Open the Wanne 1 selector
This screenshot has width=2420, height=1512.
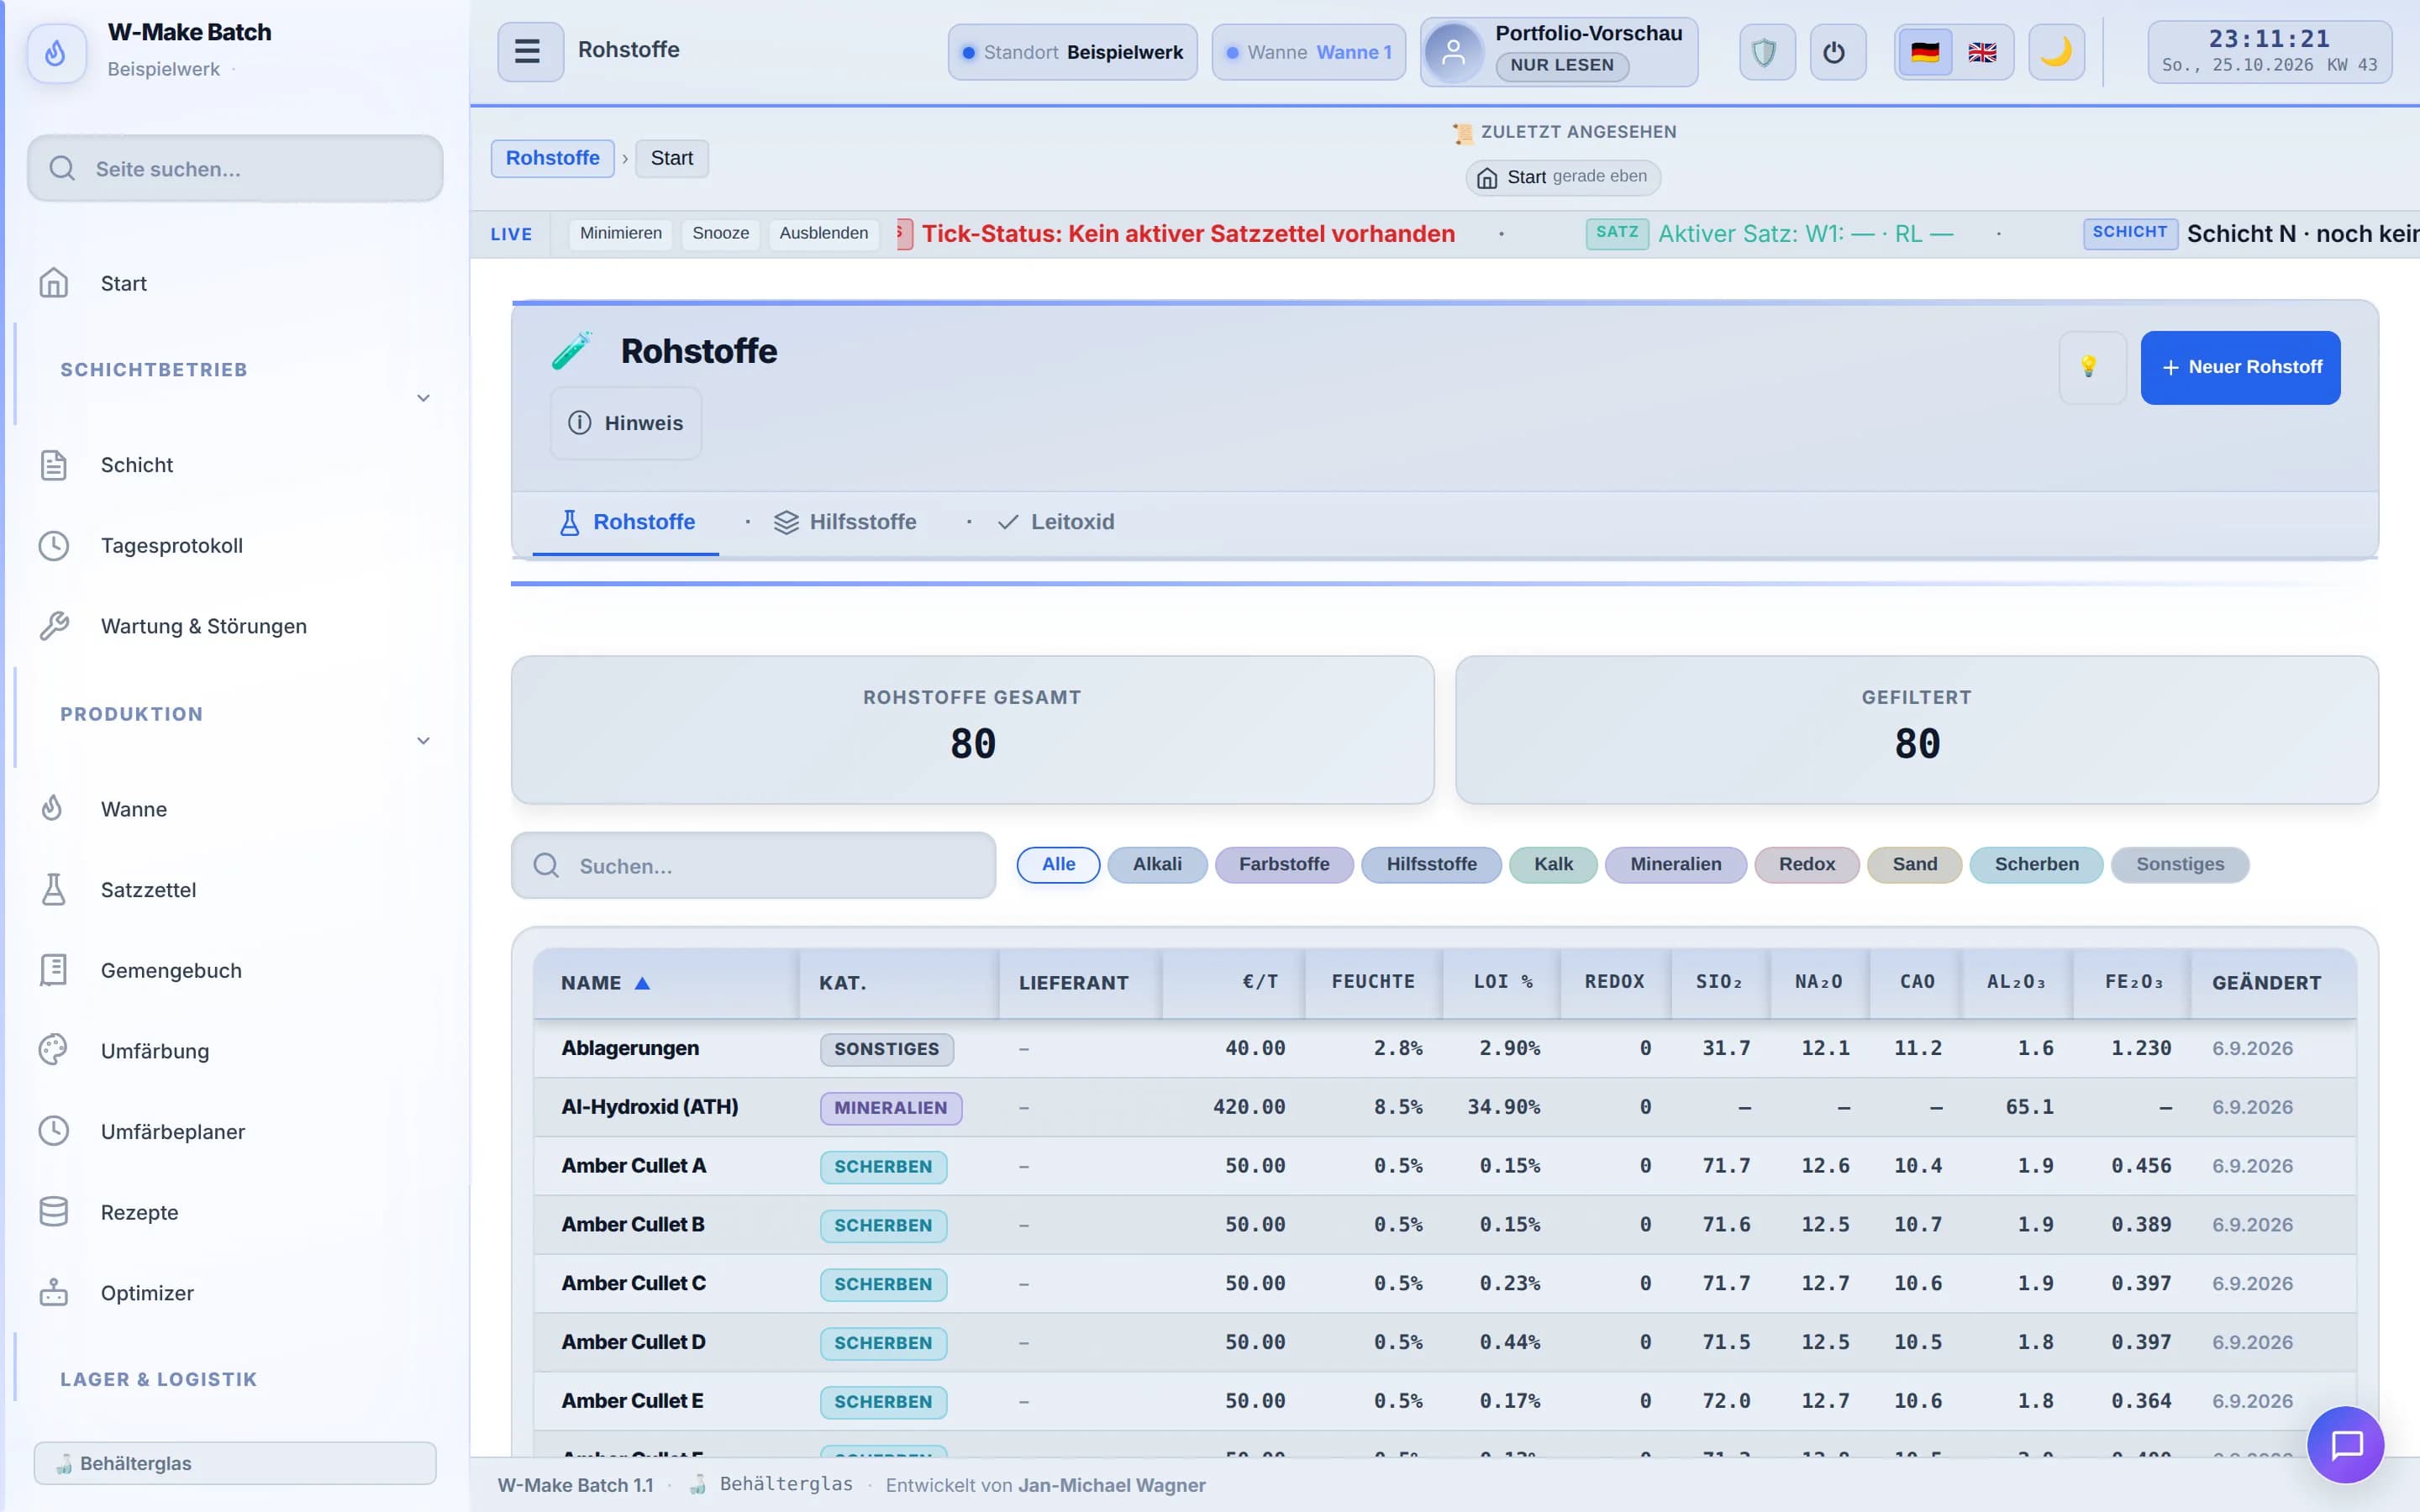point(1308,52)
